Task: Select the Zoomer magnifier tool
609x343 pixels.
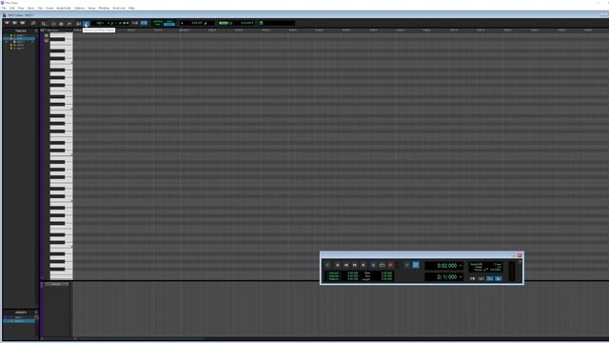Action: [x=43, y=23]
